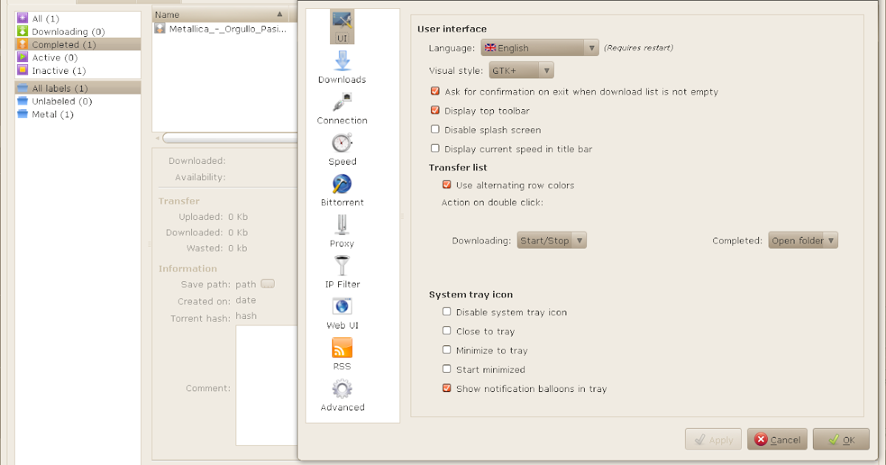The width and height of the screenshot is (886, 465).
Task: Open the Speed preferences section
Action: [342, 149]
